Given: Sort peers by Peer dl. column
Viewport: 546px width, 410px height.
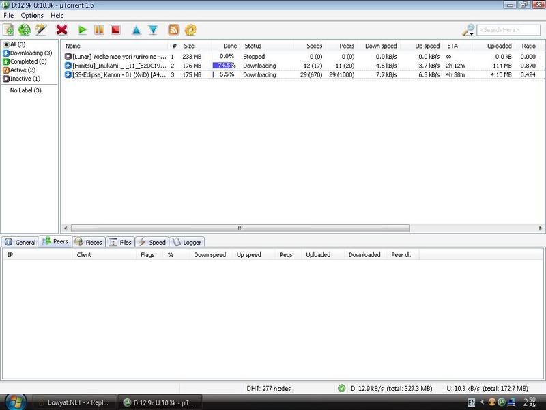Looking at the screenshot, I should click(401, 255).
